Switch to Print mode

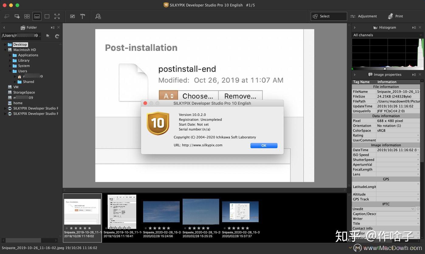tap(395, 16)
